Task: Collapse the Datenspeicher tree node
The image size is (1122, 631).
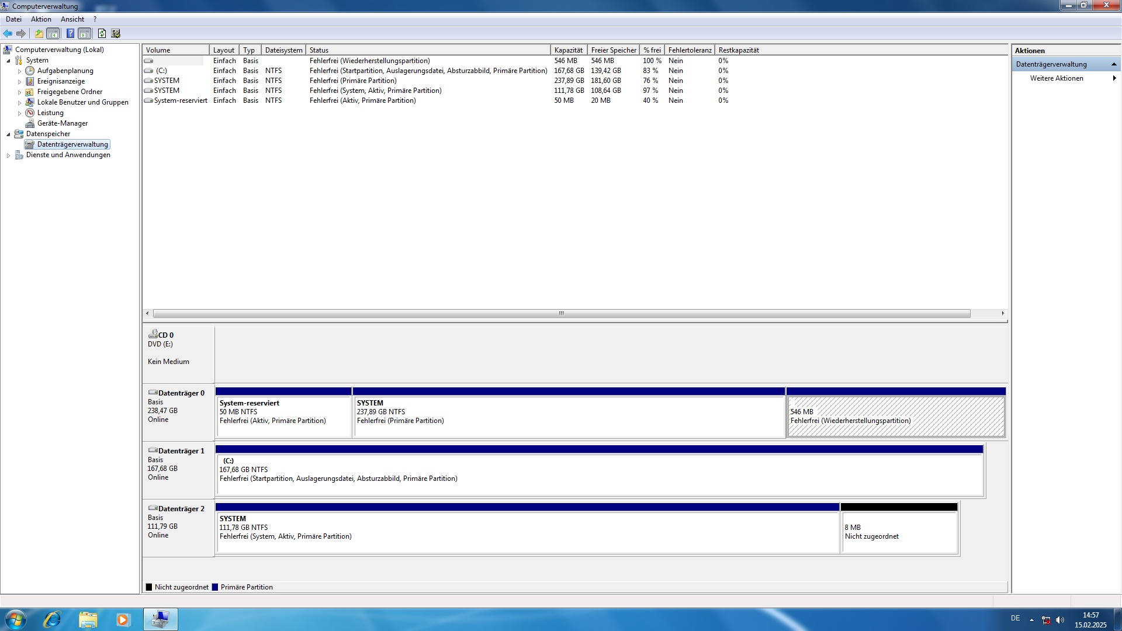Action: [x=8, y=134]
